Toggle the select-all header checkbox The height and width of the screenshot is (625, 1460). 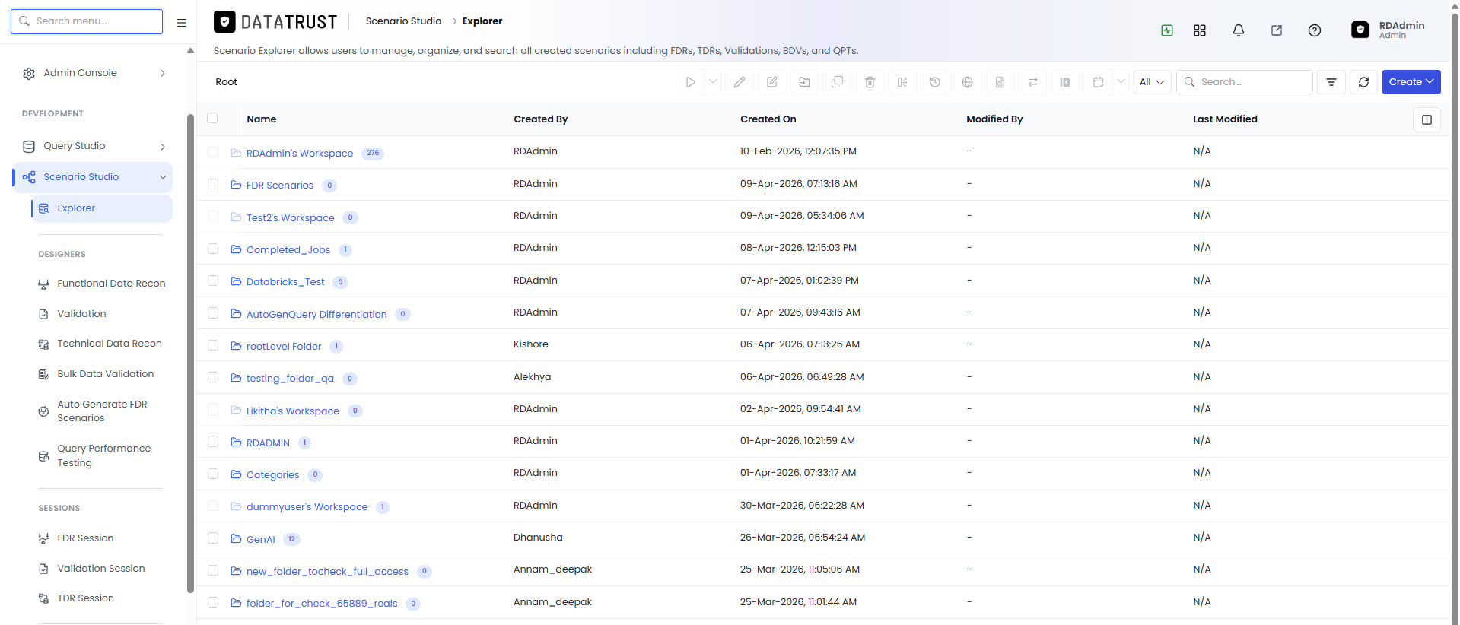(x=212, y=118)
